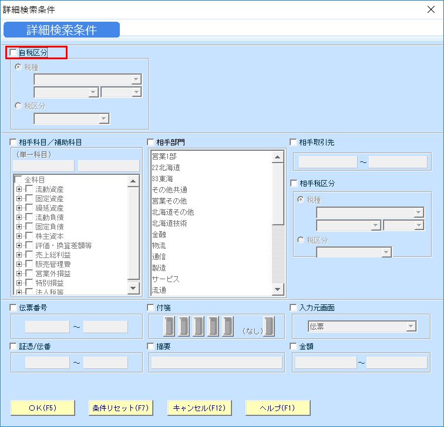Toggle the 相手税区分 checkbox
The height and width of the screenshot is (427, 444).
294,183
